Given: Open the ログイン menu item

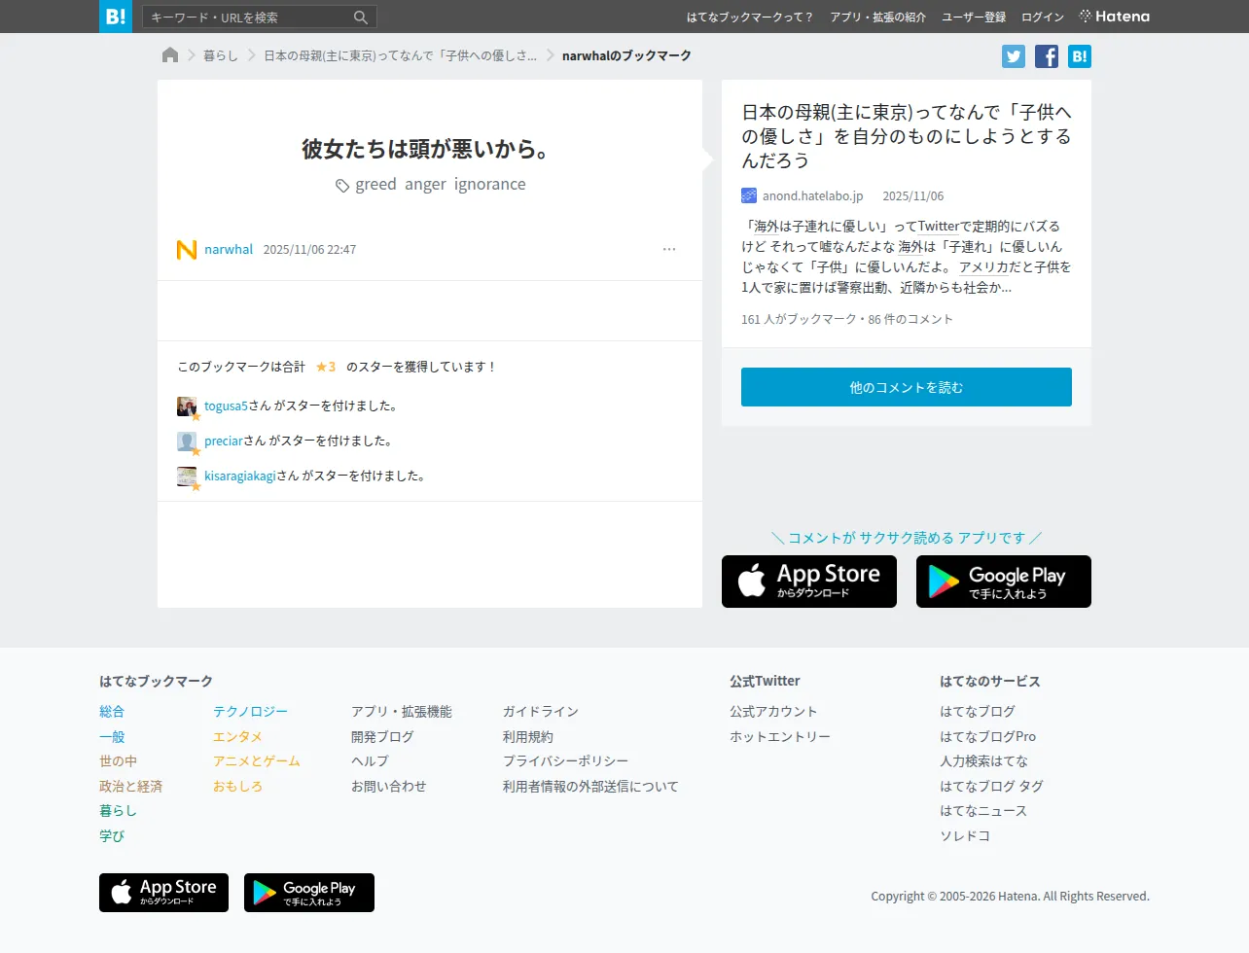Looking at the screenshot, I should (1043, 18).
